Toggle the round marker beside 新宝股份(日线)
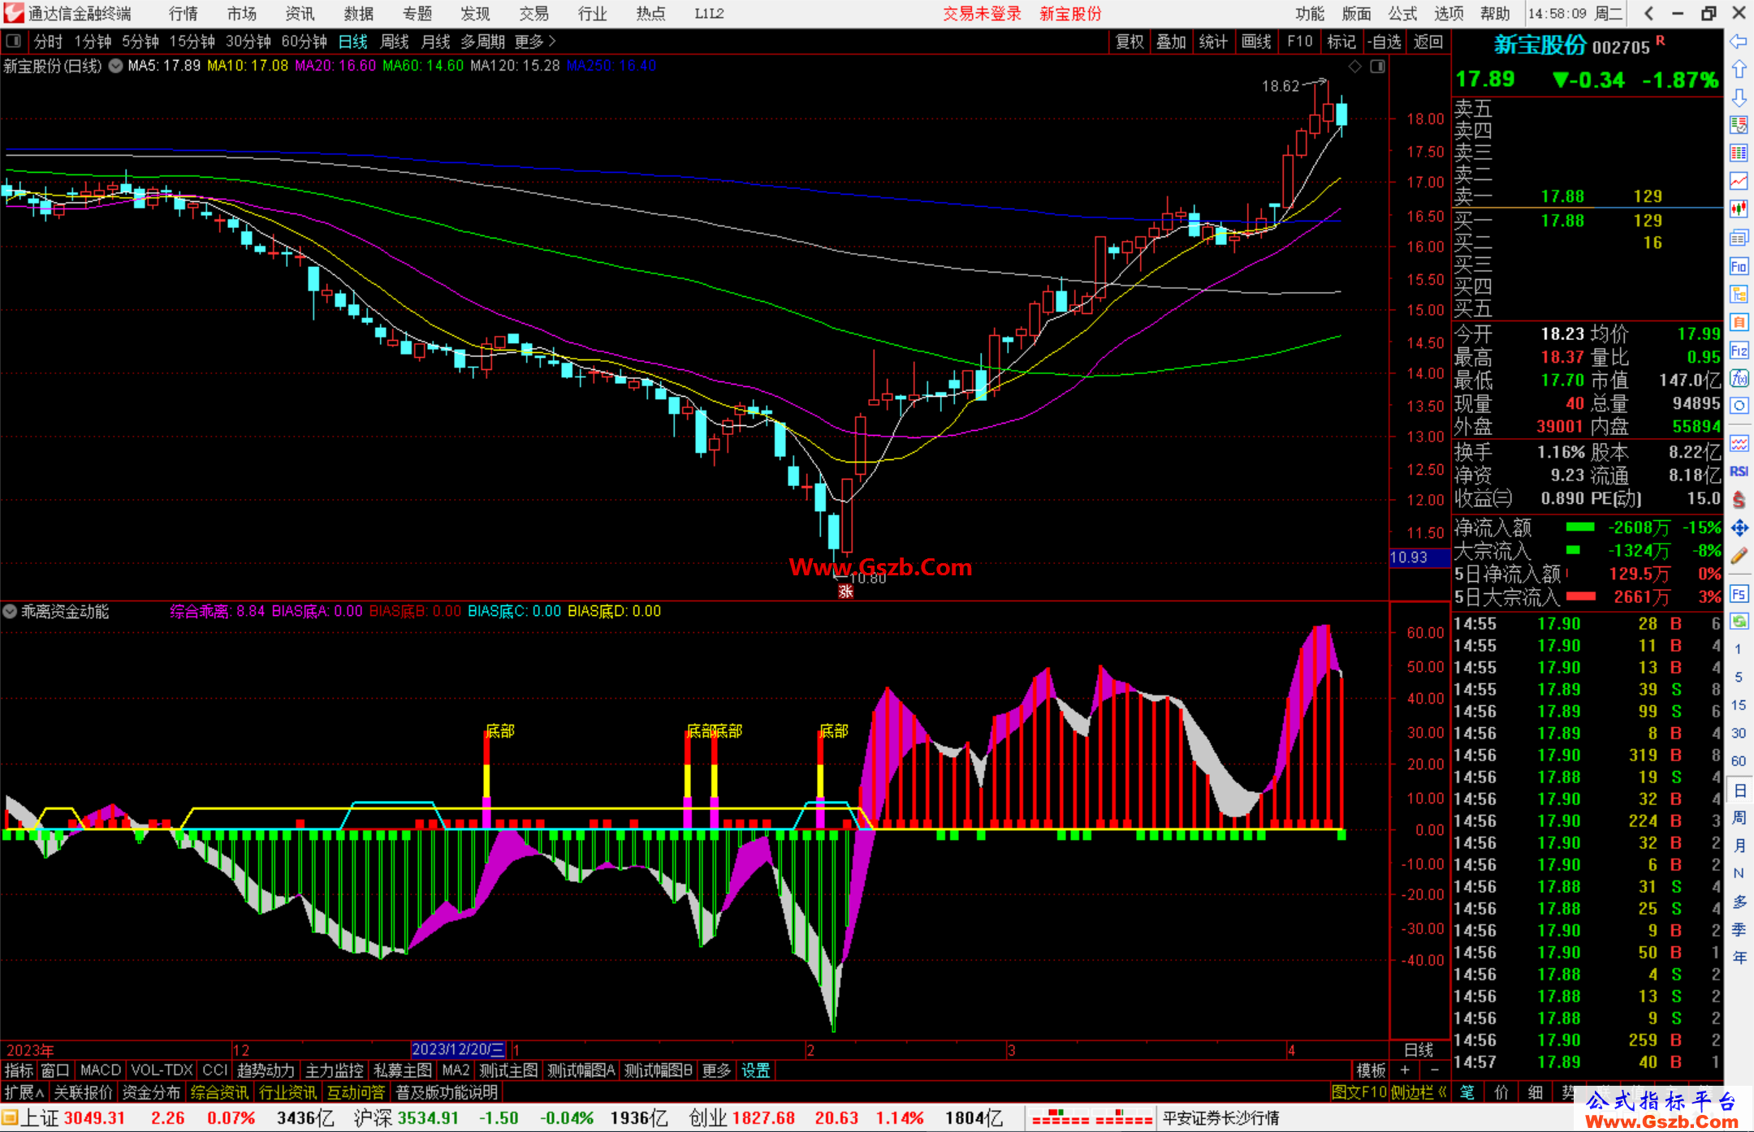 (115, 66)
